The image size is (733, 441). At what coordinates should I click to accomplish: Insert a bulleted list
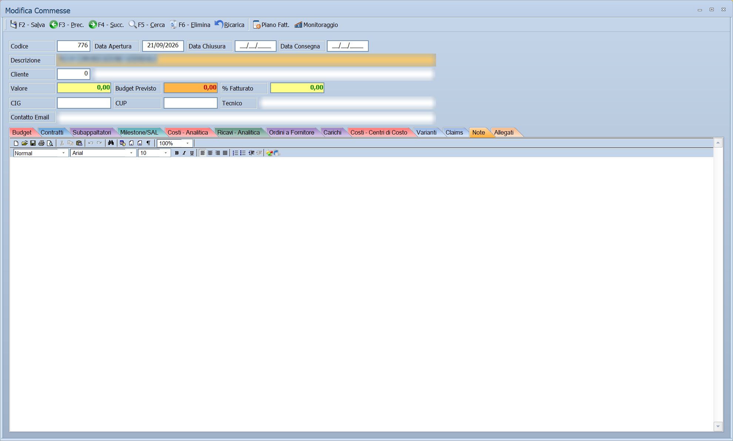[x=243, y=153]
